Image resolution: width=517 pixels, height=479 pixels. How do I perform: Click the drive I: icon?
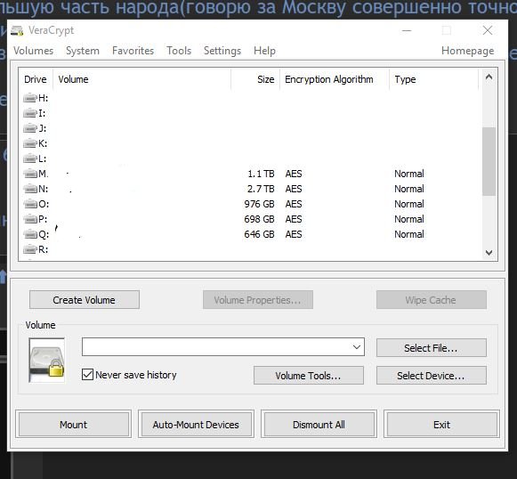[x=30, y=113]
